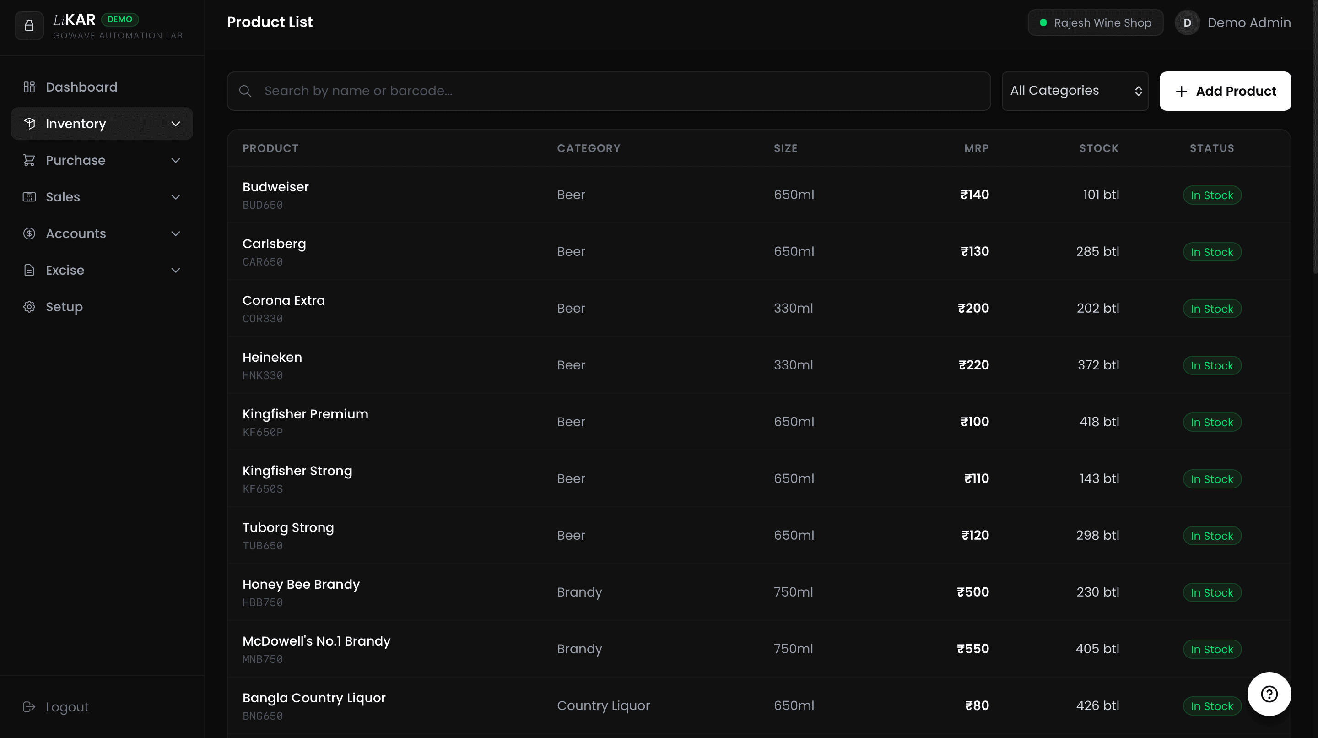Select the Kingfisher Strong product name

[297, 471]
